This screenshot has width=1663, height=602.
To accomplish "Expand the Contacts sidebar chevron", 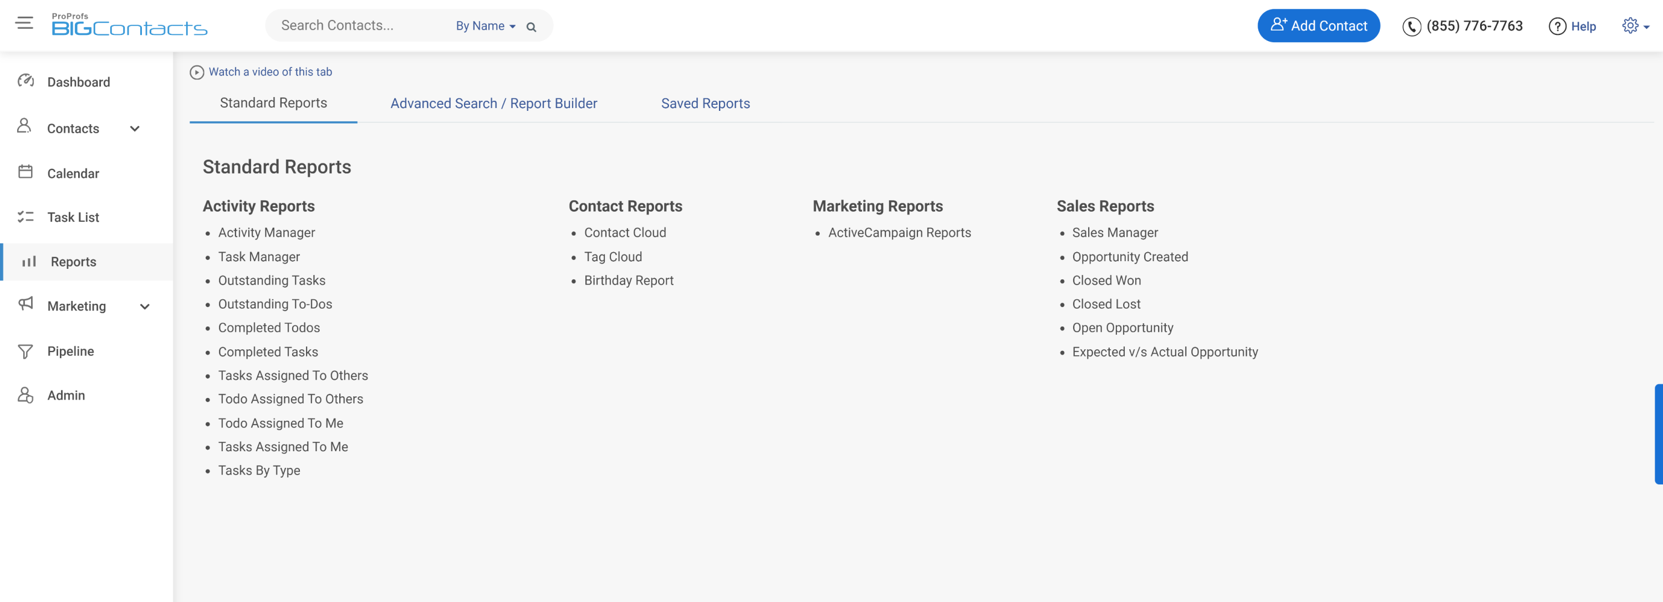I will pos(135,129).
